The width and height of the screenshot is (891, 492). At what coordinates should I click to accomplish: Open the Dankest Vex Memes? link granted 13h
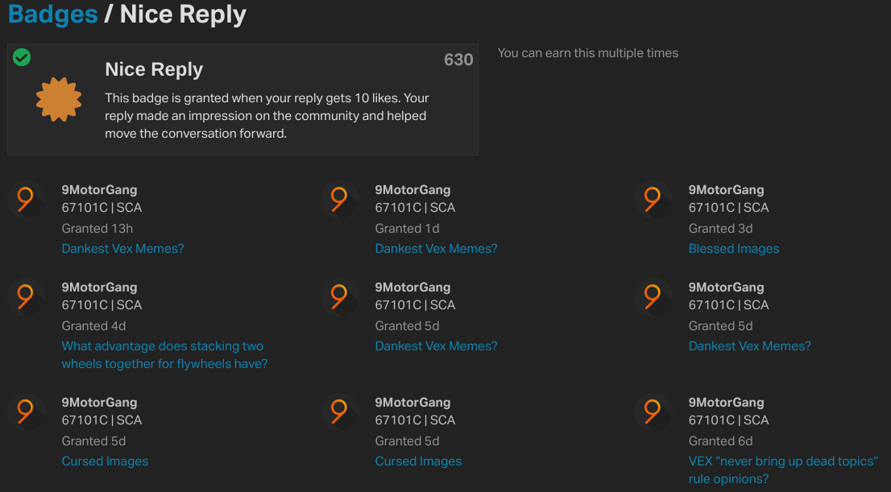click(122, 249)
